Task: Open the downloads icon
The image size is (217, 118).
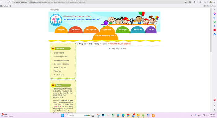Action: click(x=205, y=2)
